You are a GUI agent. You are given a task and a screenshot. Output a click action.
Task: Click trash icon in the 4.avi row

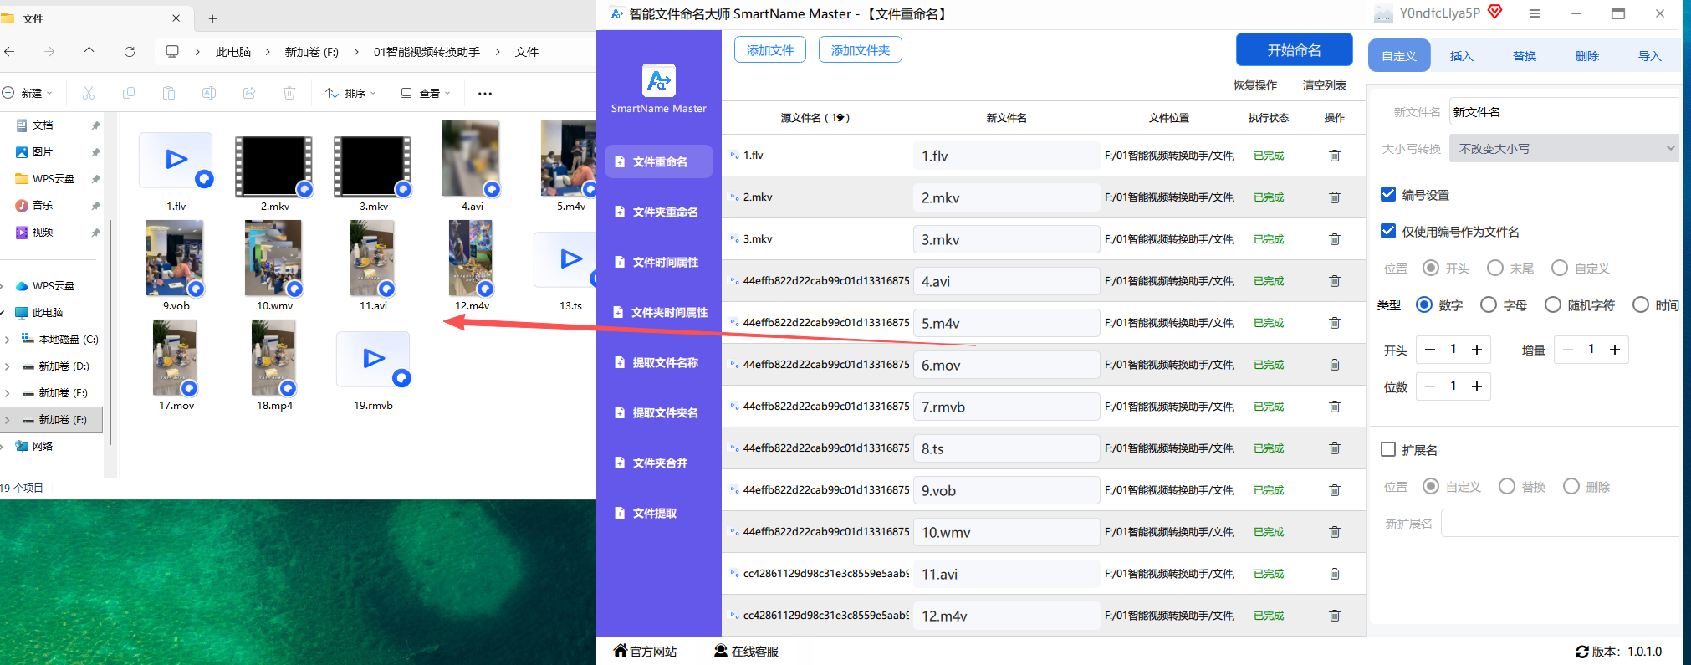[x=1335, y=281]
